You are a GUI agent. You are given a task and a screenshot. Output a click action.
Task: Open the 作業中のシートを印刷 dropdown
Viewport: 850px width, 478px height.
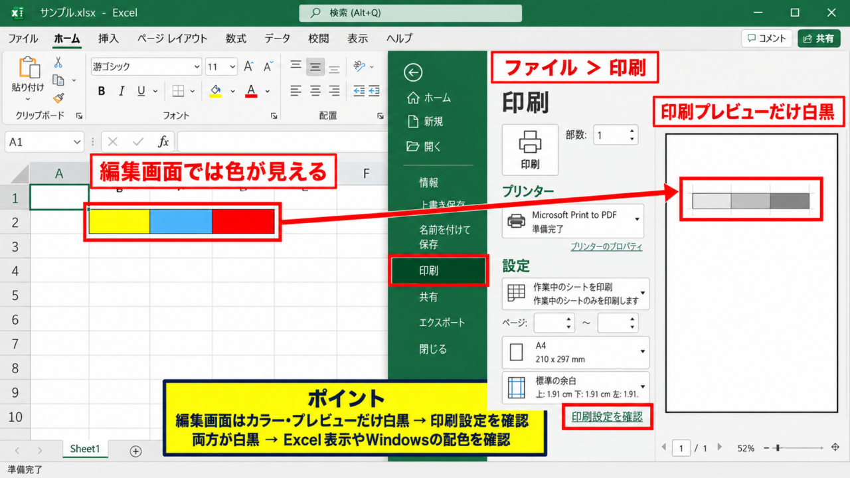575,294
